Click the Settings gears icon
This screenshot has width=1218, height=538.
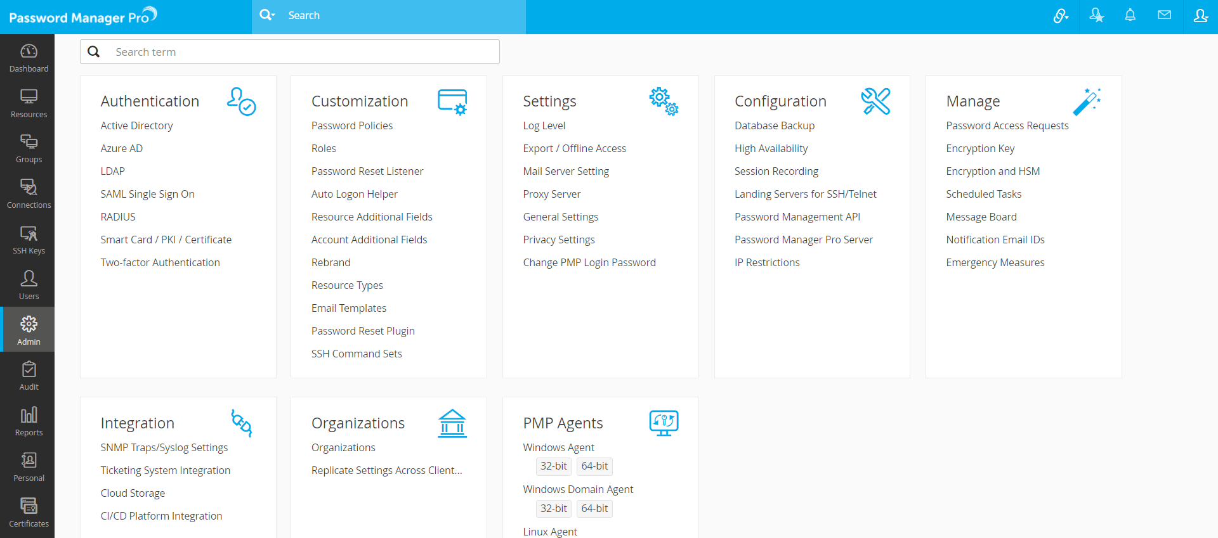[x=664, y=101]
